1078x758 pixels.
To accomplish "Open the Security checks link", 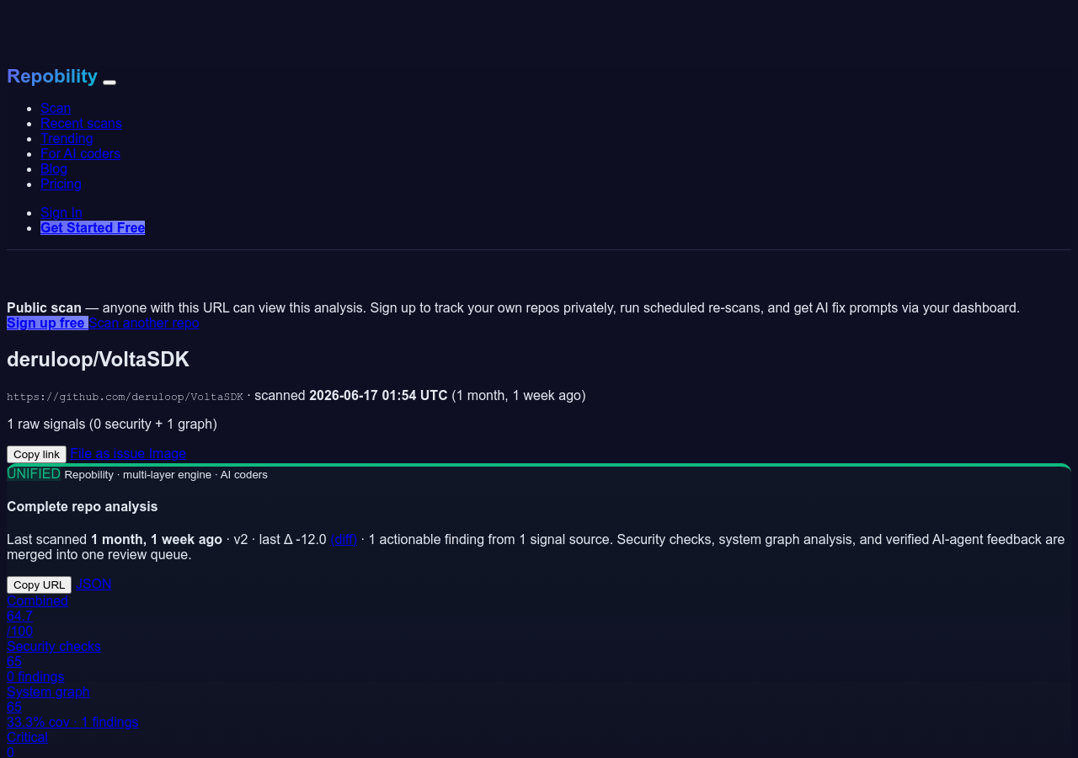I will (x=54, y=646).
